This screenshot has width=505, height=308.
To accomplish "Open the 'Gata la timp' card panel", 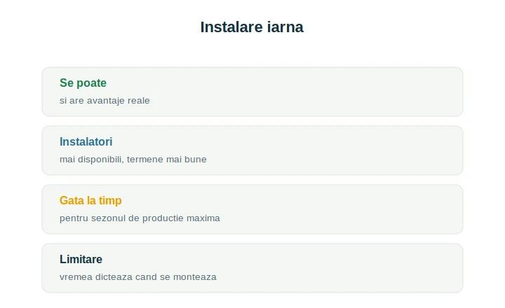I will [x=252, y=209].
